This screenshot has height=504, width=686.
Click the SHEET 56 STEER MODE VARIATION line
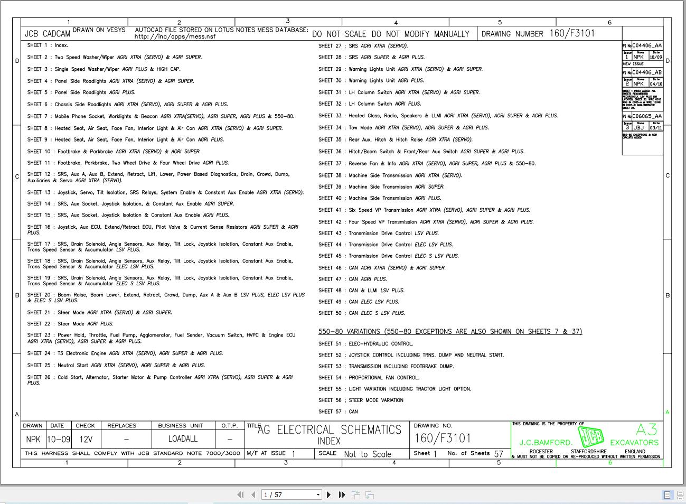(361, 400)
